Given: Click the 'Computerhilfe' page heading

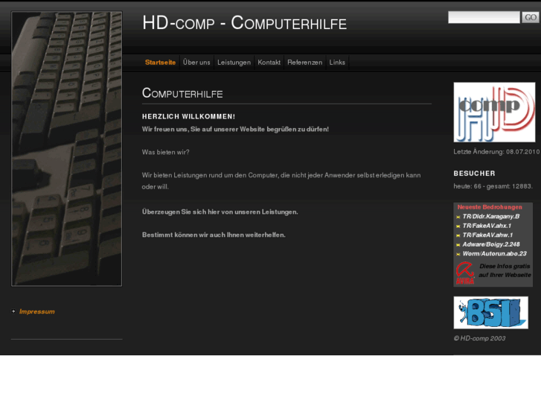Looking at the screenshot, I should click(x=182, y=93).
